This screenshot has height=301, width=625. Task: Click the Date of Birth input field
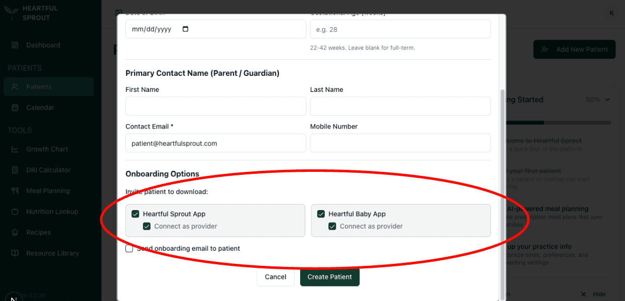click(216, 29)
